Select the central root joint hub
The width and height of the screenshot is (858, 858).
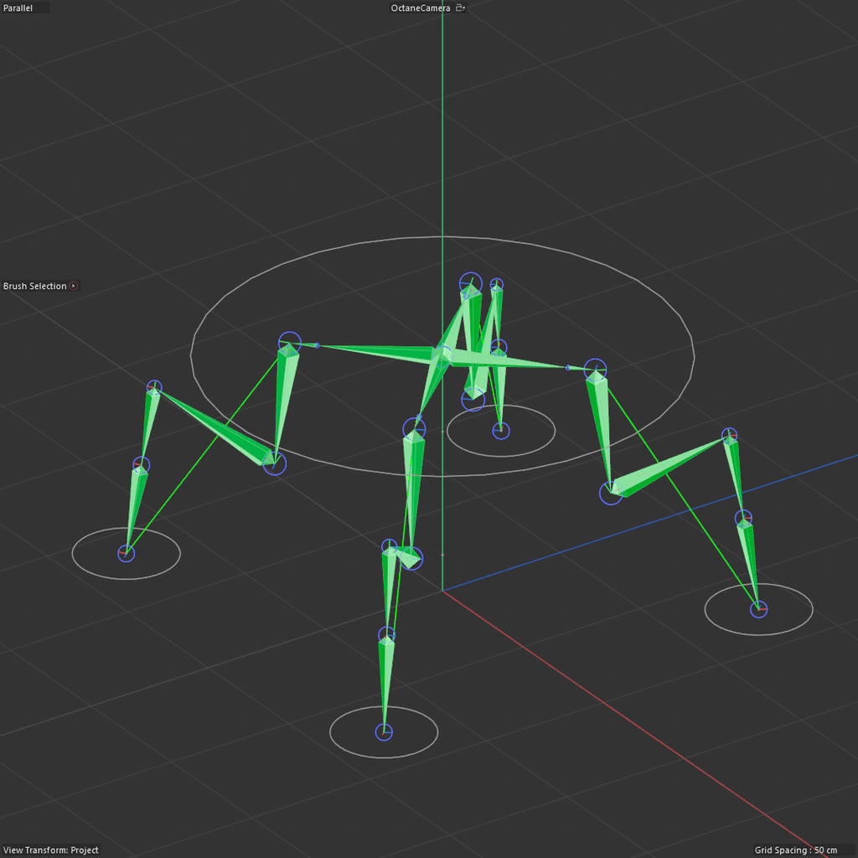point(442,357)
